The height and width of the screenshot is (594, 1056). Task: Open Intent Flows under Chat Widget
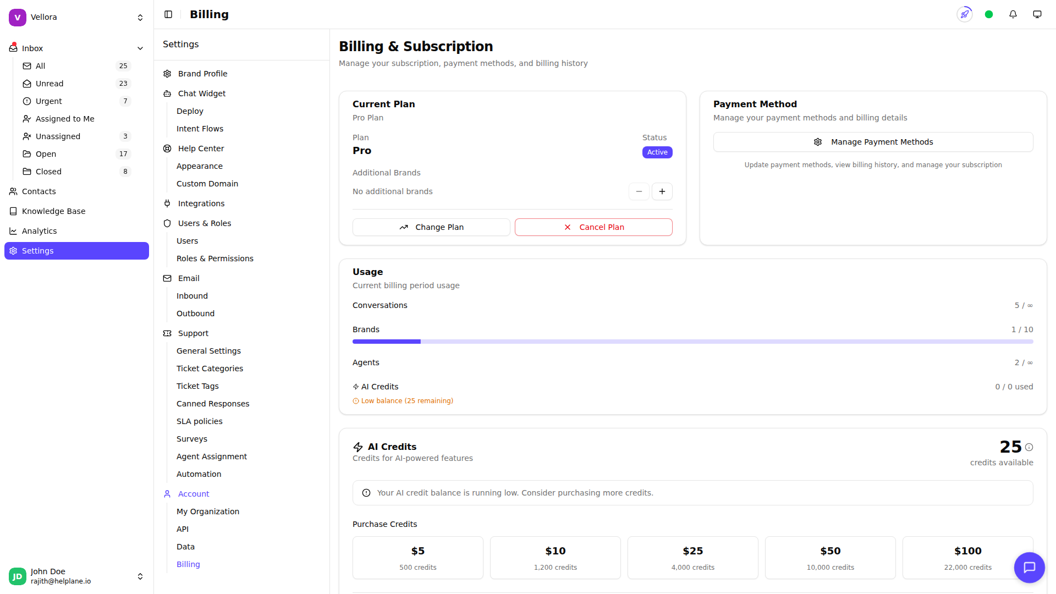[x=200, y=129]
